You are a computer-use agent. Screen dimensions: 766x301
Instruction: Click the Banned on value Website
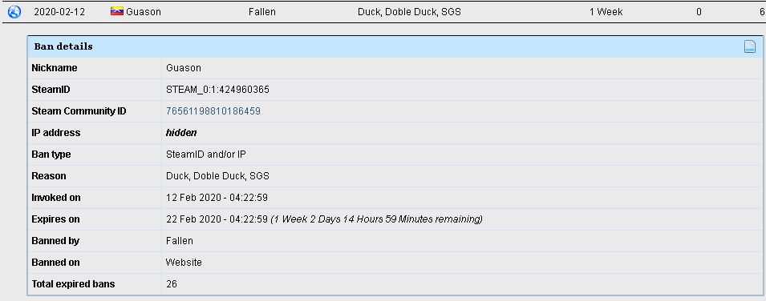pos(184,263)
